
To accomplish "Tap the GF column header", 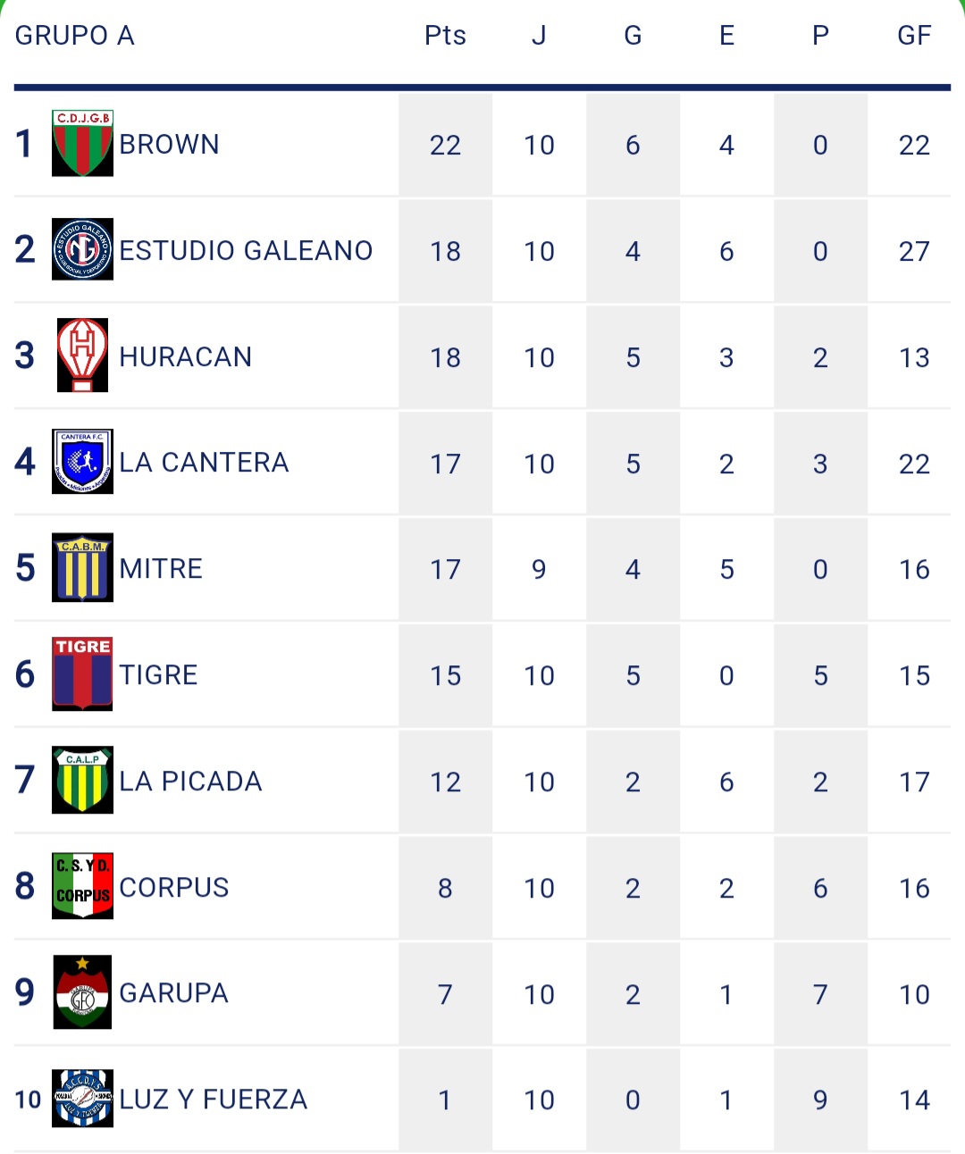I will (x=914, y=36).
